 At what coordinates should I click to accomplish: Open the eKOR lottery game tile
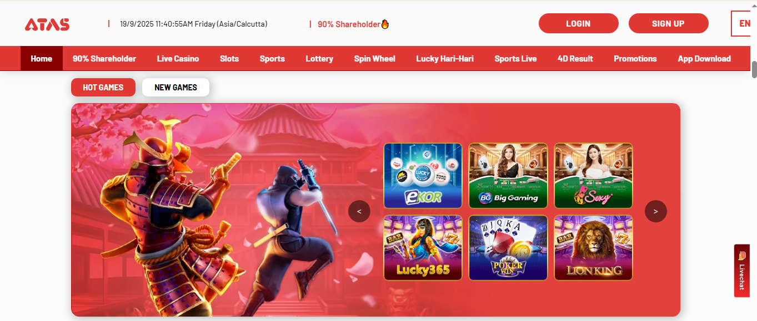click(423, 176)
